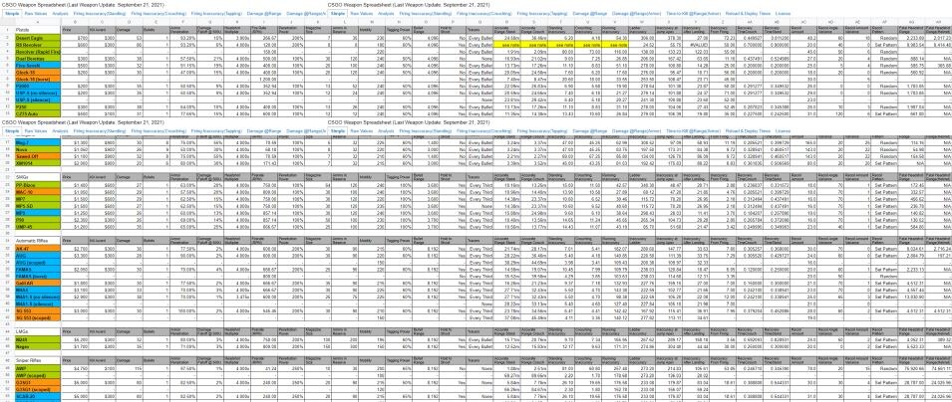Select the AUG (scoped) cell

[x=37, y=263]
